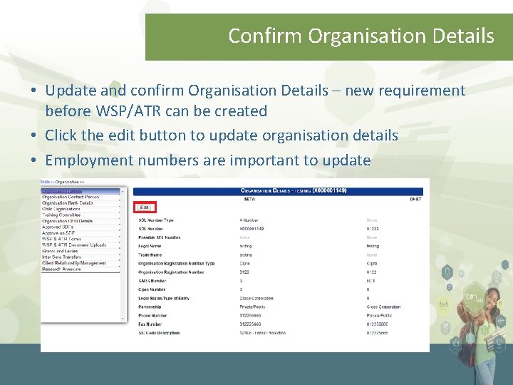Click the SIC Code Description value in the SETA column
This screenshot has width=513, height=385.
tap(263, 333)
